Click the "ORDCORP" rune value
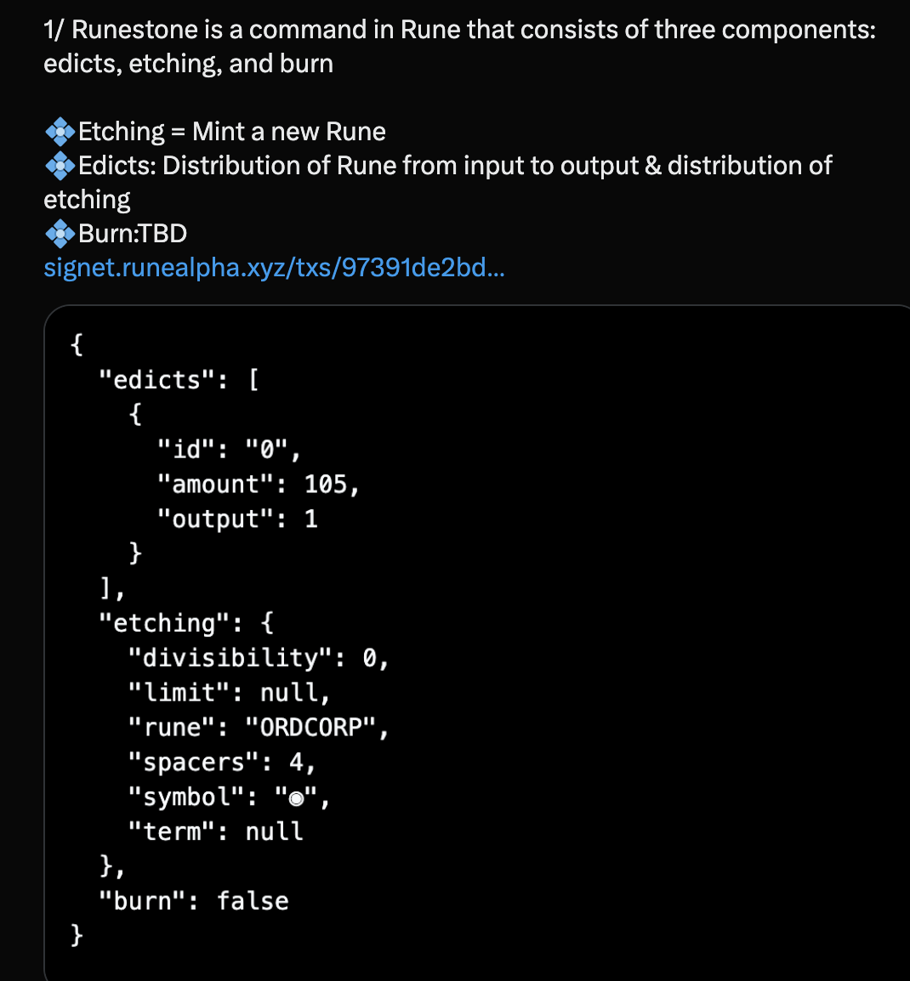910x981 pixels. point(310,728)
